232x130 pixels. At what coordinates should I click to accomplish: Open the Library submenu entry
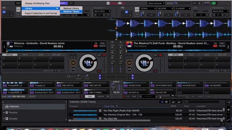(x=41, y=8)
